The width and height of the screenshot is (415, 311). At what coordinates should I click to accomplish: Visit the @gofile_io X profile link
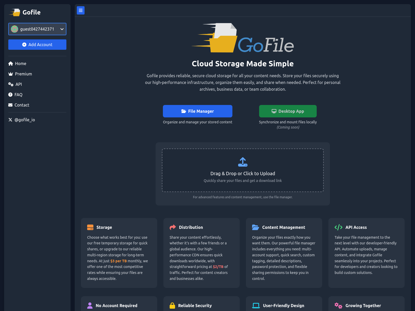pyautogui.click(x=22, y=120)
